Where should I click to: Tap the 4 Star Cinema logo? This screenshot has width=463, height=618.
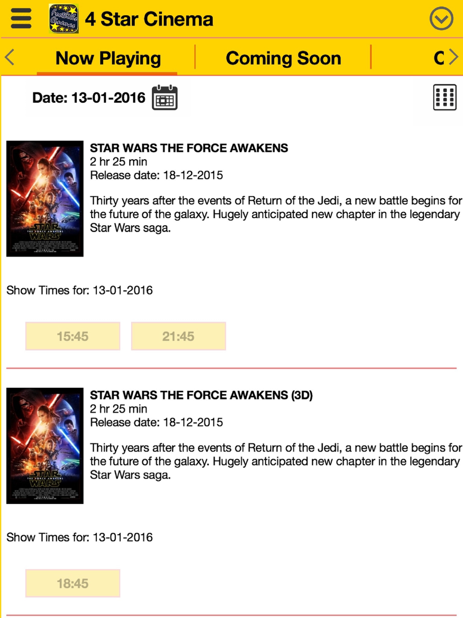pos(63,19)
